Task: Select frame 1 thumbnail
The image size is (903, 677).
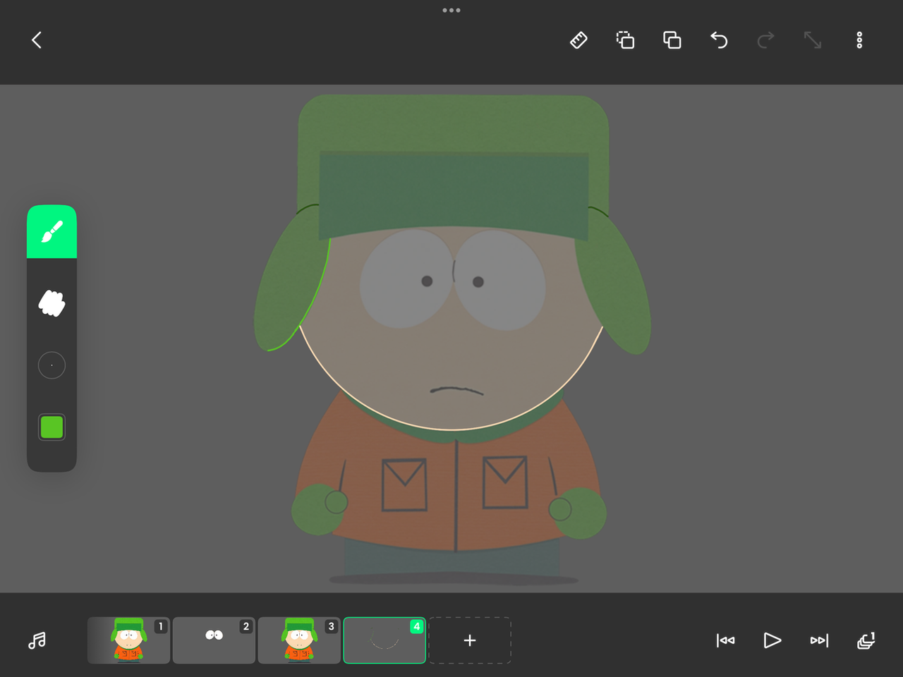Action: coord(128,640)
